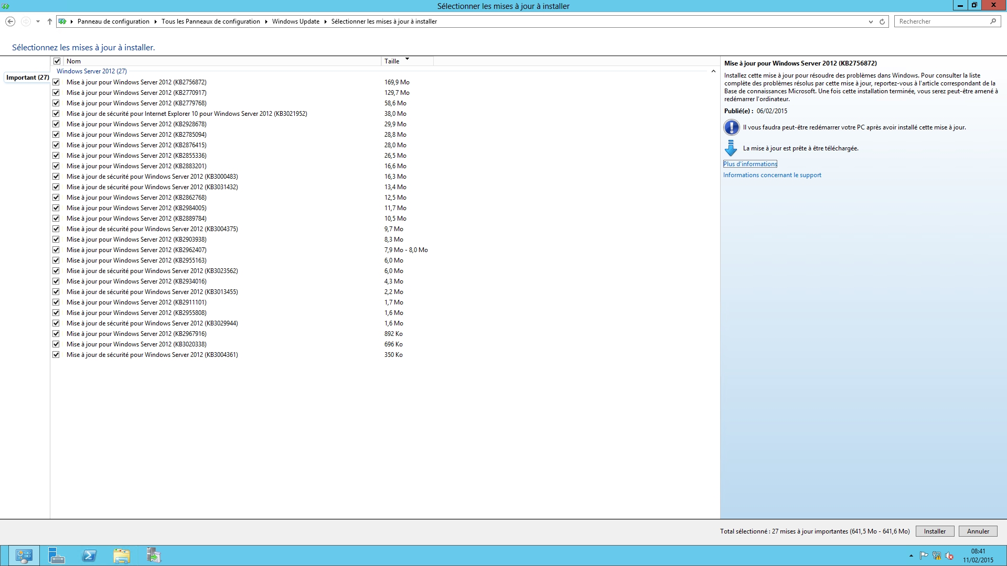Select the row for security update KB3031432
This screenshot has height=566, width=1007.
(384, 187)
